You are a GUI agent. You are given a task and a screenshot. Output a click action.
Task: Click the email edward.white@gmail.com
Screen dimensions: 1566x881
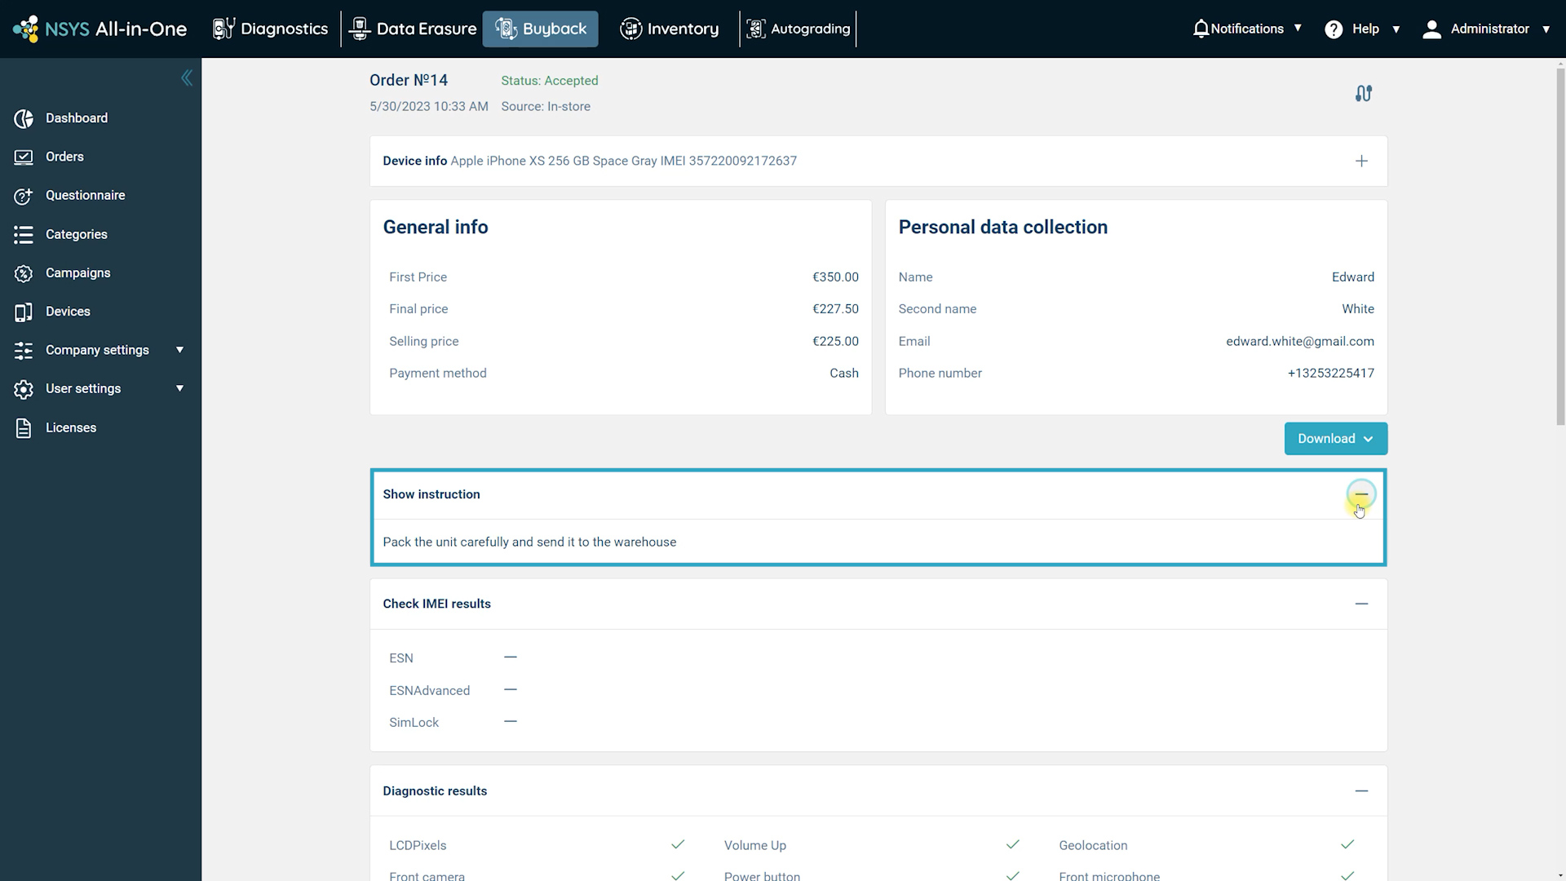[x=1299, y=341]
